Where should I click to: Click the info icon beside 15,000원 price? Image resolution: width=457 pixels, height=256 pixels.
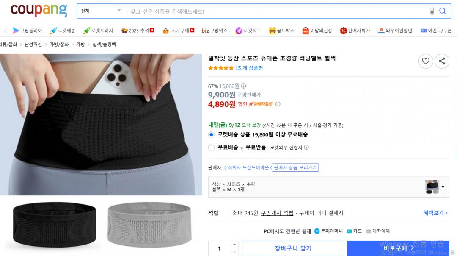pyautogui.click(x=244, y=86)
